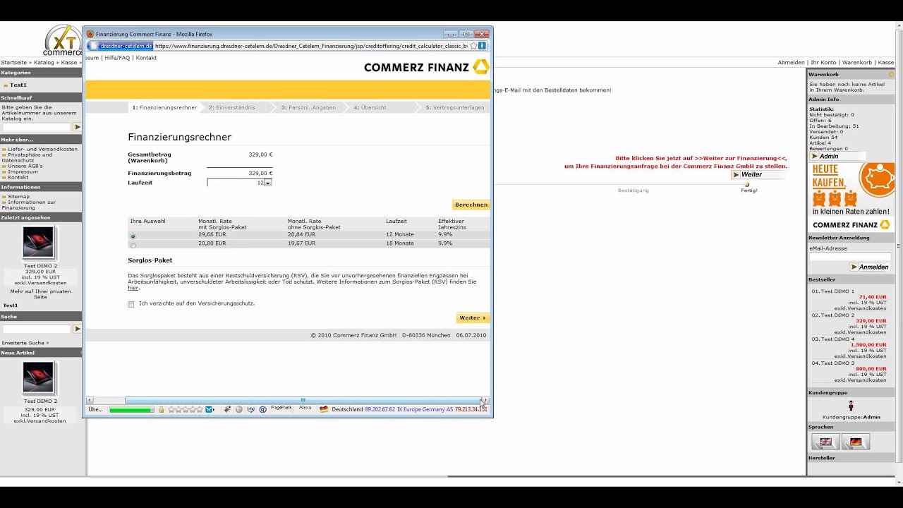Select the English flag language icon
903x508 pixels.
pyautogui.click(x=825, y=442)
